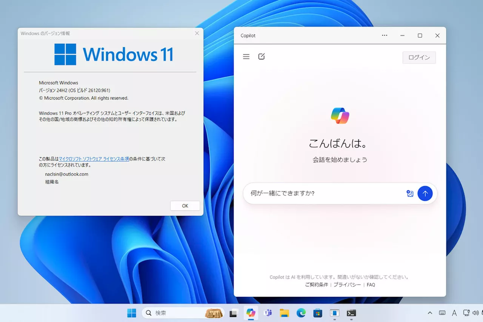Click the volume speaker tray icon

(x=475, y=313)
